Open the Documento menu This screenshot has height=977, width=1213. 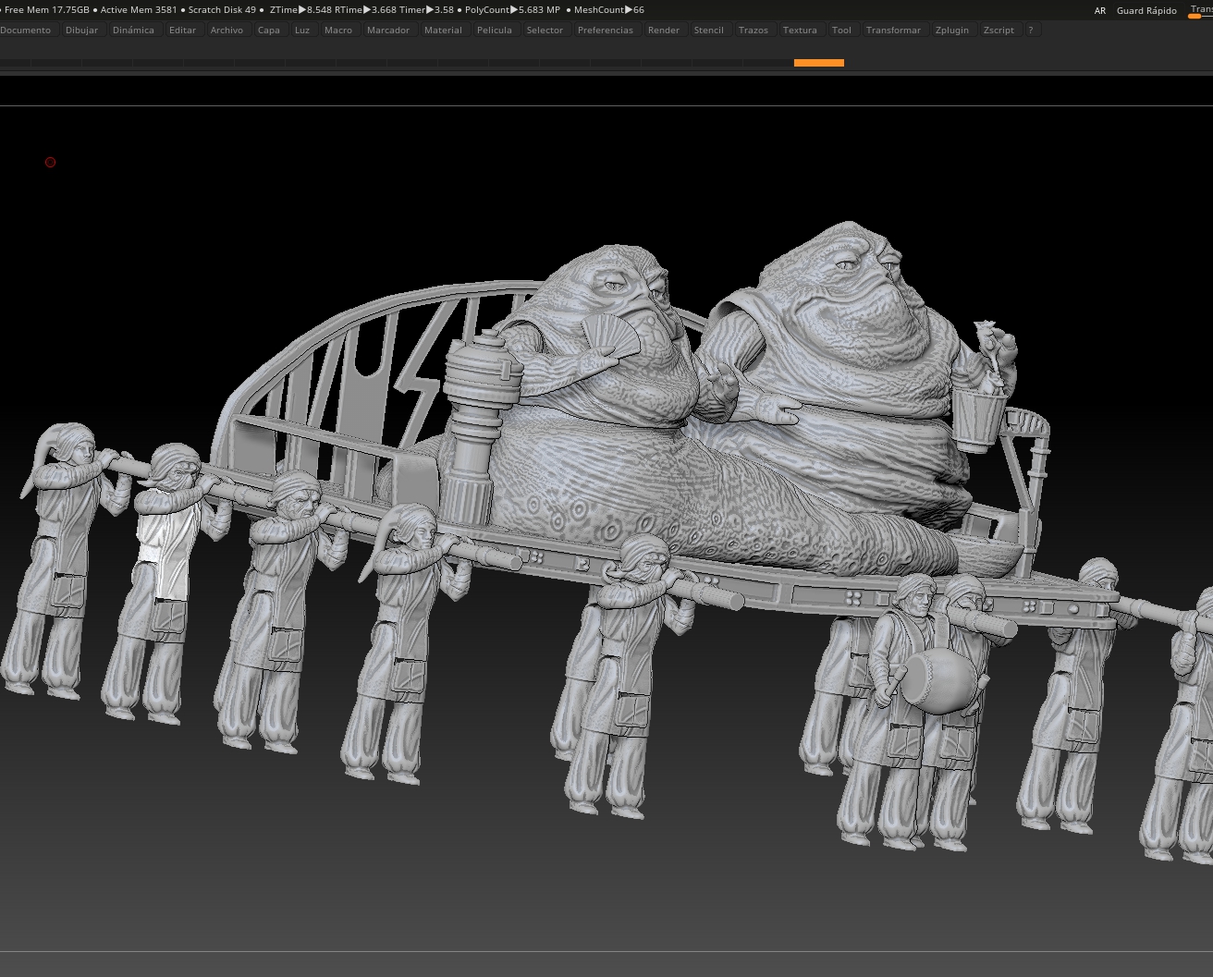(26, 31)
